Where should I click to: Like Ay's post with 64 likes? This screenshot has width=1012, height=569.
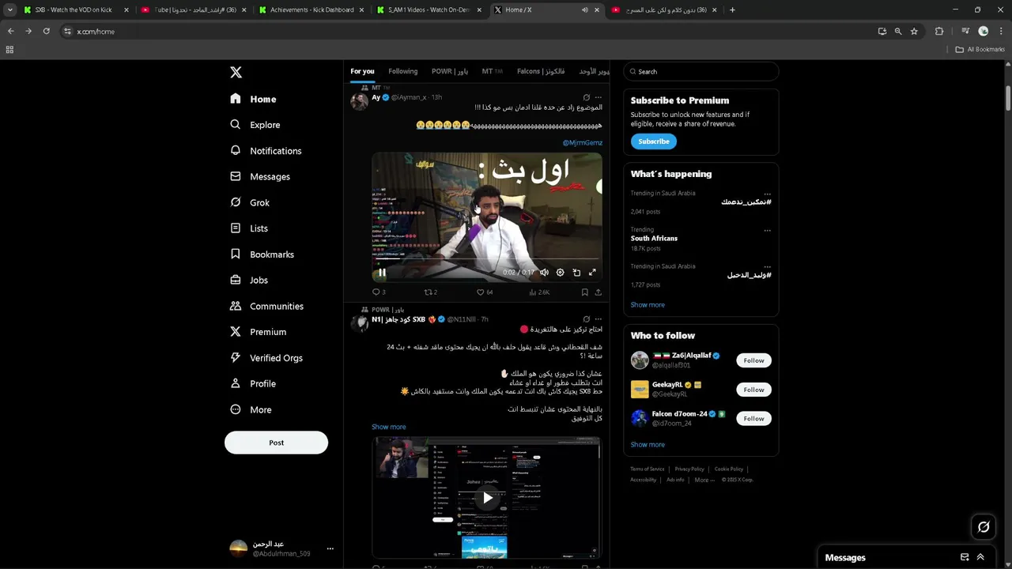pos(484,292)
